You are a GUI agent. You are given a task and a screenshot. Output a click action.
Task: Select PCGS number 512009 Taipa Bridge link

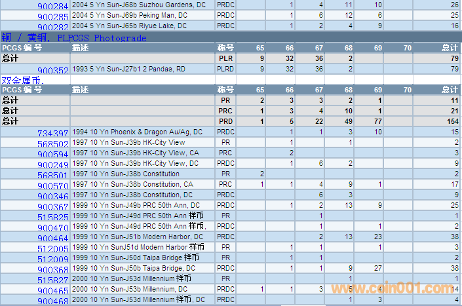coord(53,259)
